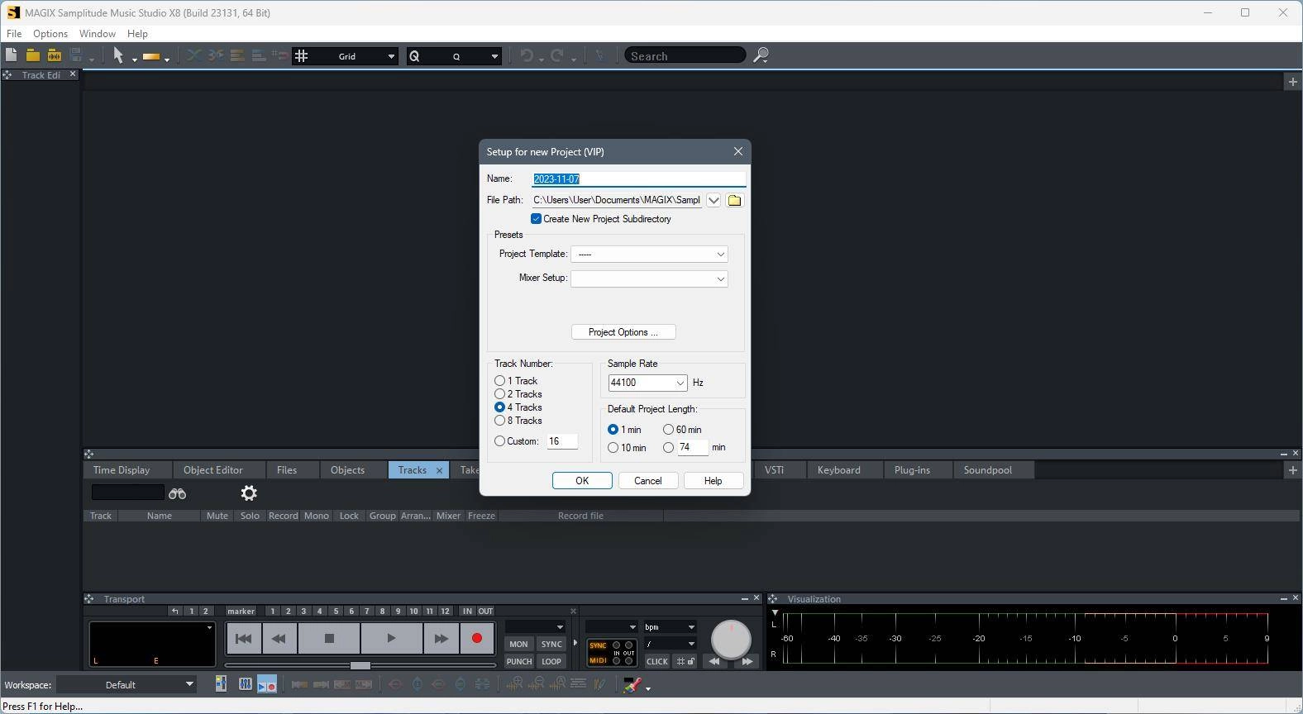1303x714 pixels.
Task: Open the Sample Rate 44100 dropdown
Action: pos(647,383)
